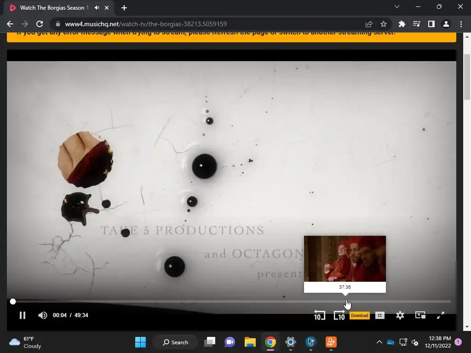
Task: Open the tab search chevron
Action: click(x=397, y=6)
